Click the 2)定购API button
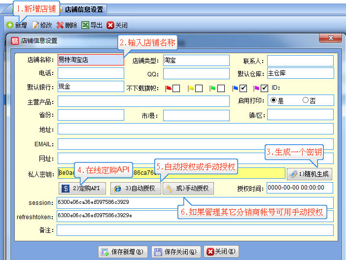The image size is (346, 260). pyautogui.click(x=82, y=188)
